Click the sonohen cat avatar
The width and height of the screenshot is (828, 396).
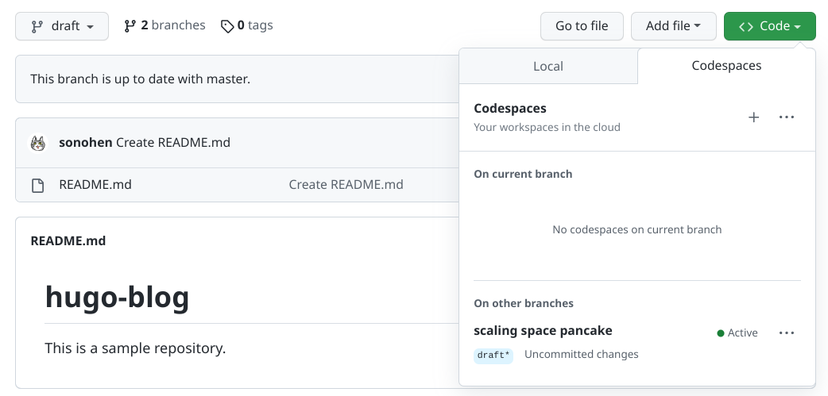click(38, 143)
